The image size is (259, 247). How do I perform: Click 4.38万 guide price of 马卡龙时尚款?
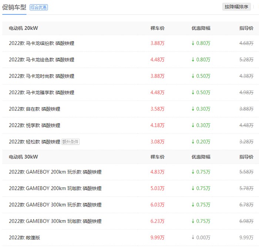point(246,76)
